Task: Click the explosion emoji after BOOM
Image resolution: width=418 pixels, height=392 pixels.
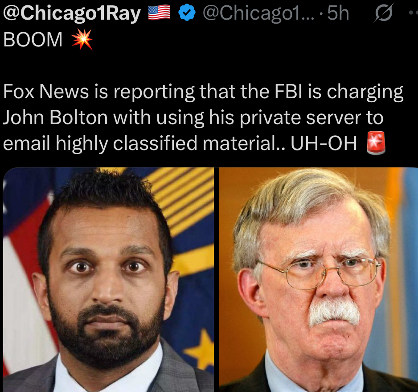Action: [82, 40]
